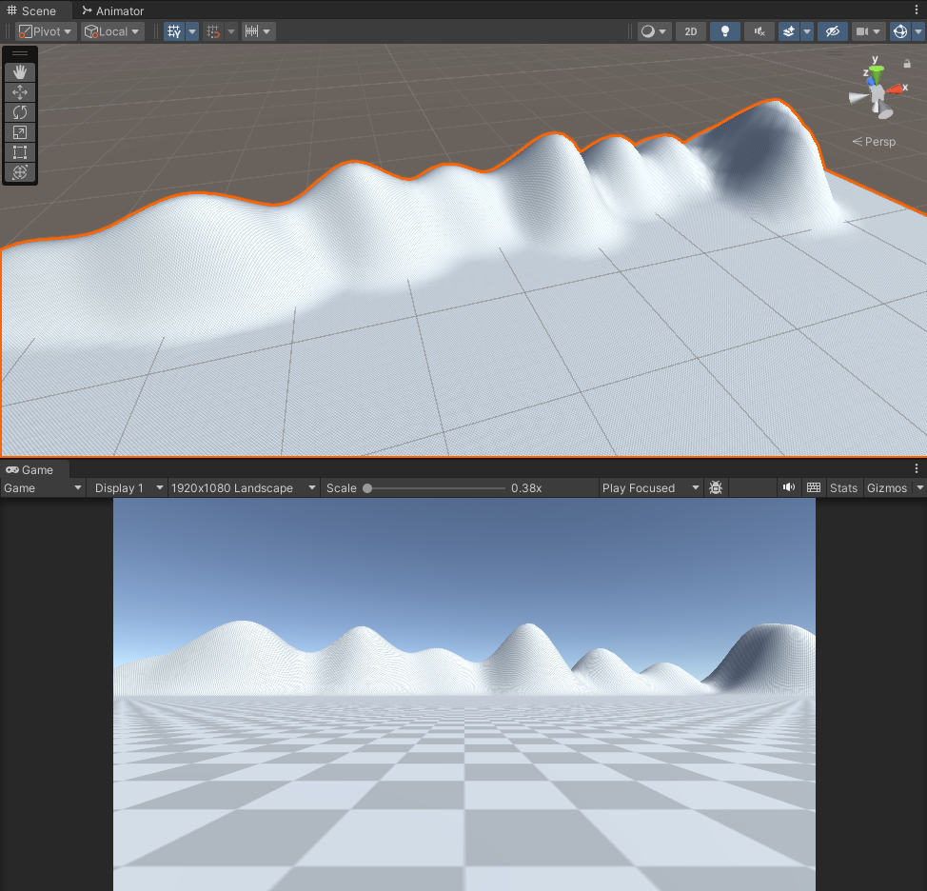The image size is (927, 891).
Task: Toggle scene lighting with the bulb button
Action: (724, 31)
